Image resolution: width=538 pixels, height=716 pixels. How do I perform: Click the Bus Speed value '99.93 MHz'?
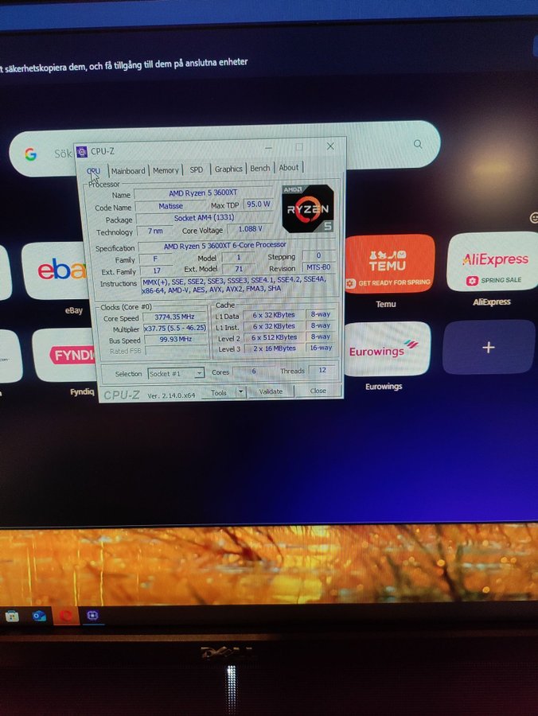point(175,339)
